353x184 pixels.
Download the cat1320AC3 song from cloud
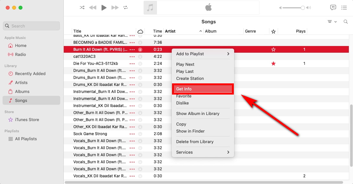[140, 57]
